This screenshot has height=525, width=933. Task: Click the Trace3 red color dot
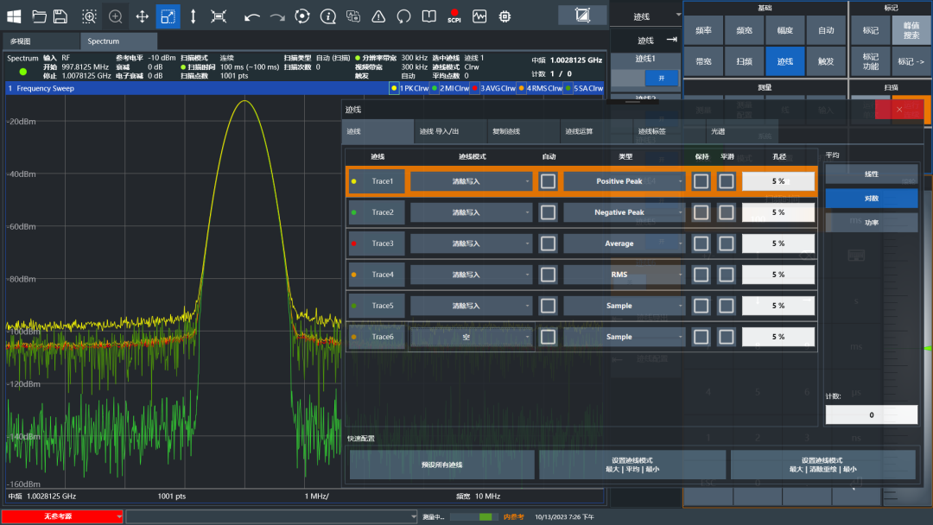point(354,244)
